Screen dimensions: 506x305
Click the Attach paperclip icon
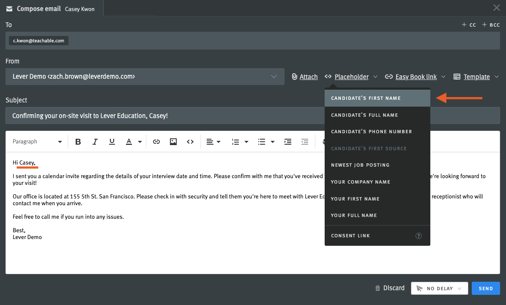pyautogui.click(x=294, y=77)
